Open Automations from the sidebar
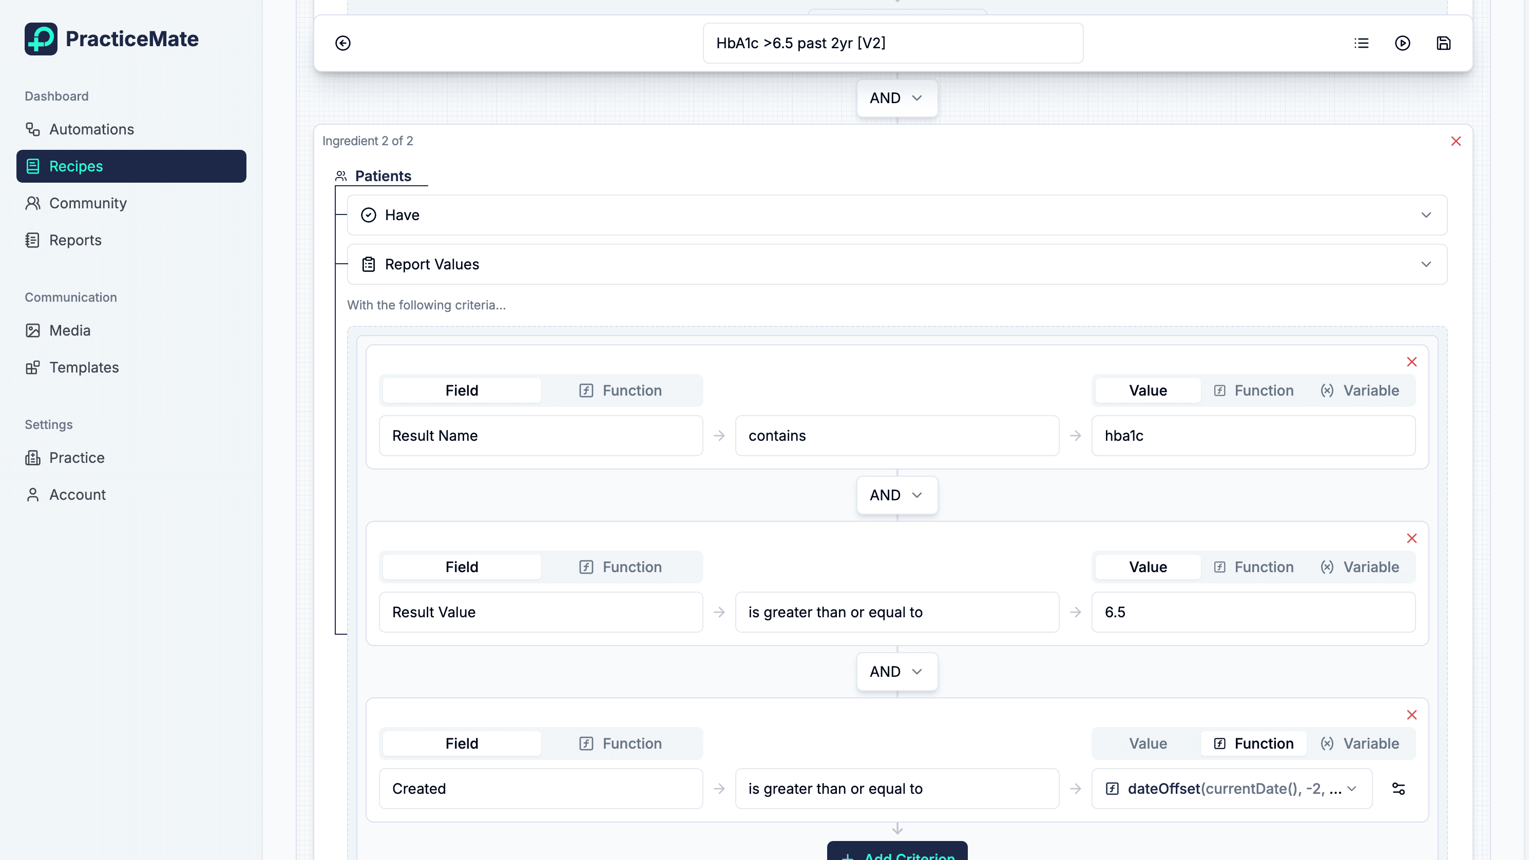The height and width of the screenshot is (860, 1529). [91, 129]
